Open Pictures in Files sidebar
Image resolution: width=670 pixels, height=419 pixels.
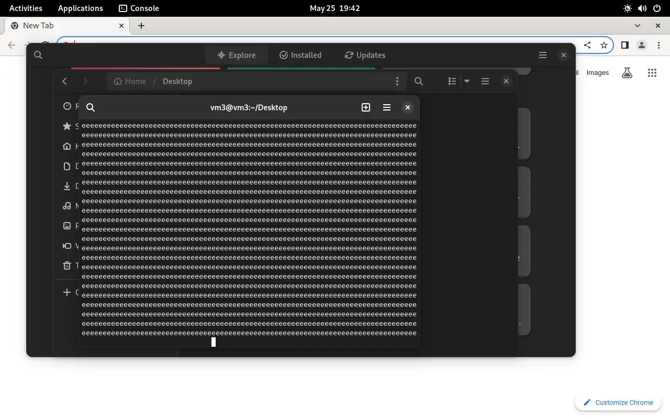pyautogui.click(x=68, y=226)
